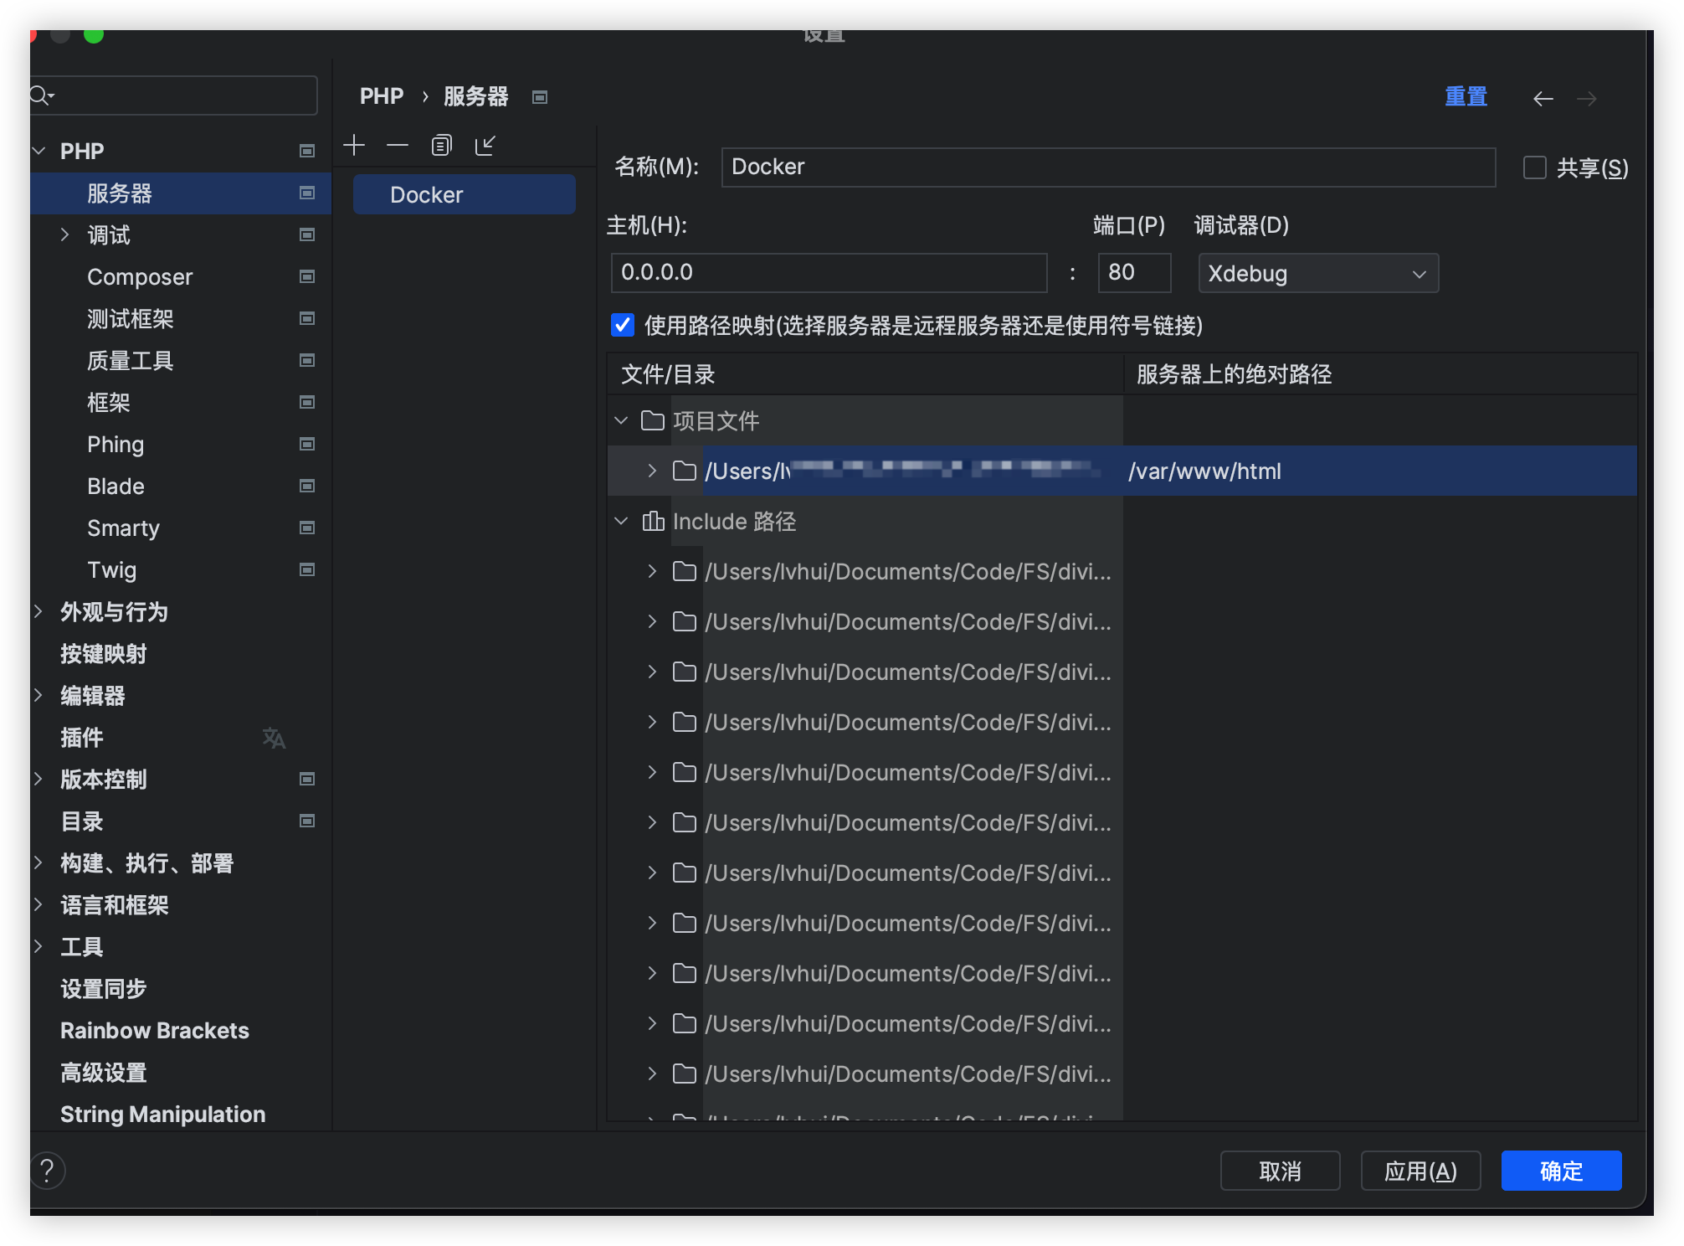
Task: Click project-level icon beside 质量工具
Action: [x=307, y=360]
